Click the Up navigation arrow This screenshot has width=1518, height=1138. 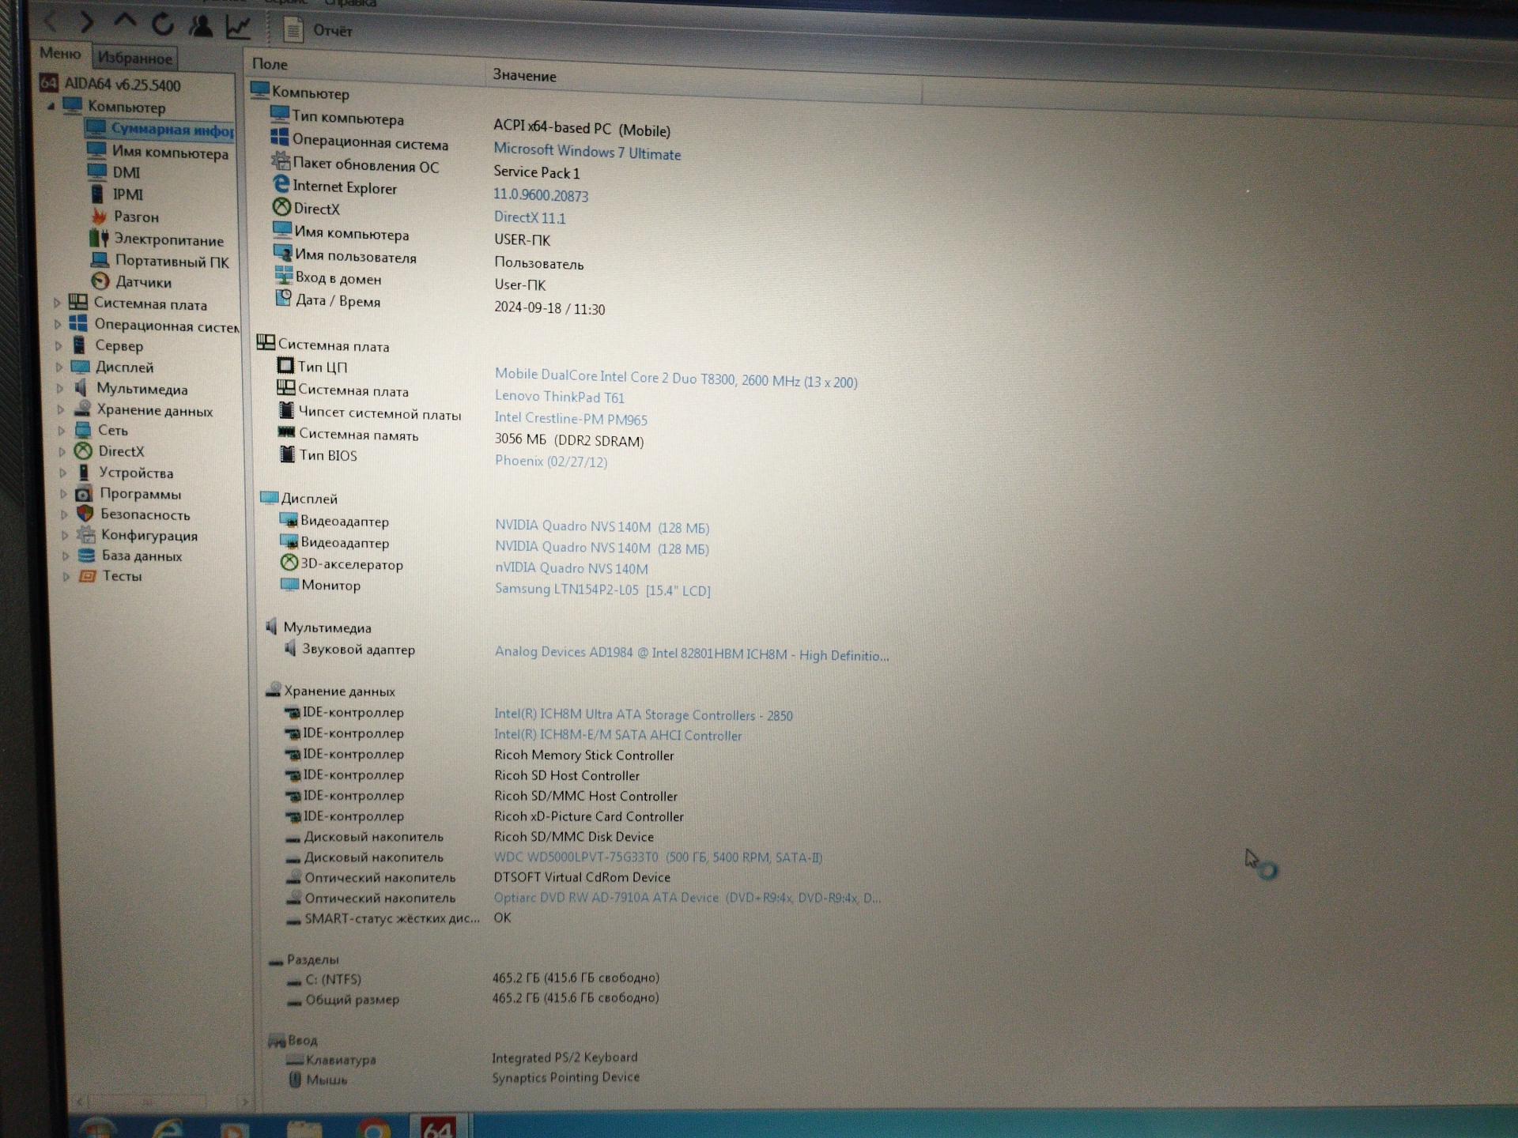pos(124,22)
